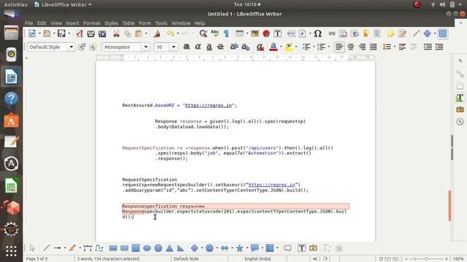Insert special character Omega

click(x=318, y=33)
